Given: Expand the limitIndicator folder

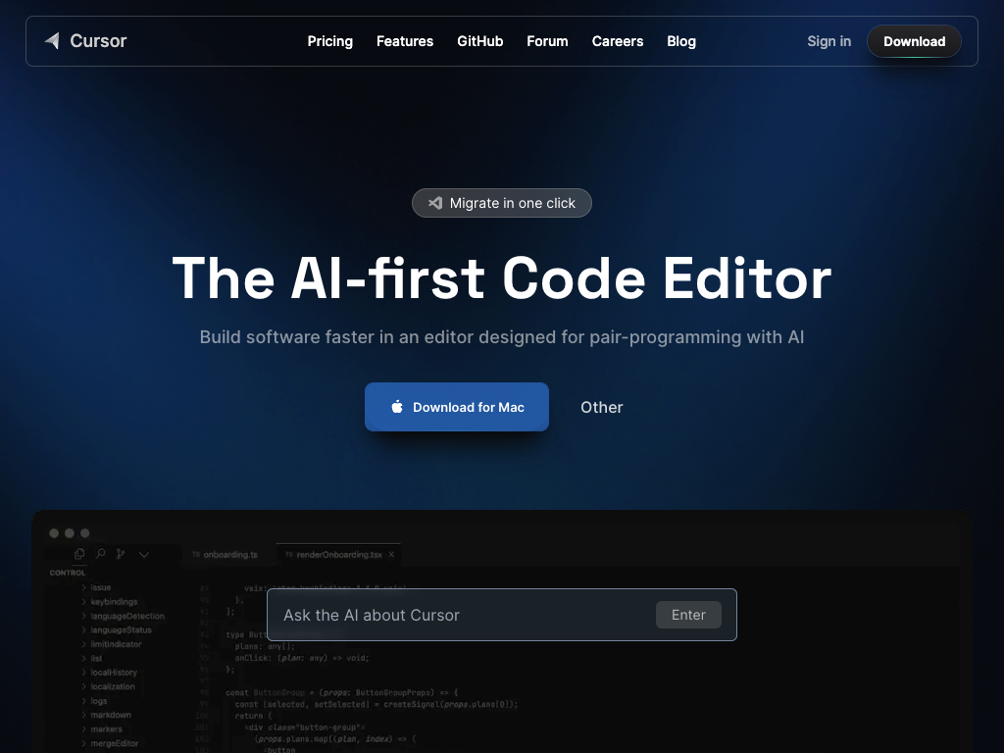Looking at the screenshot, I should pyautogui.click(x=111, y=644).
